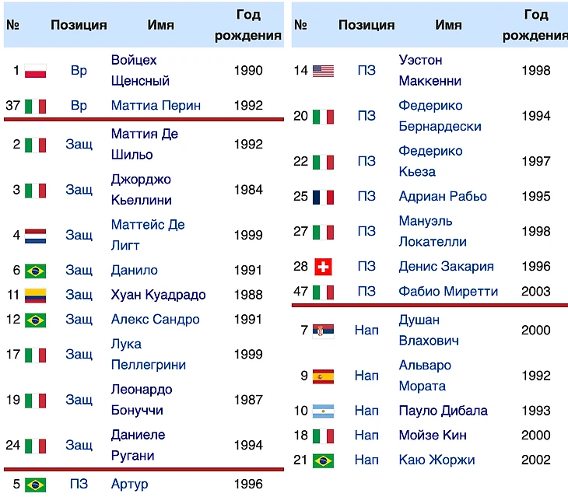The height and width of the screenshot is (497, 568).
Task: Click Защ position link for Данило
Action: tap(79, 271)
